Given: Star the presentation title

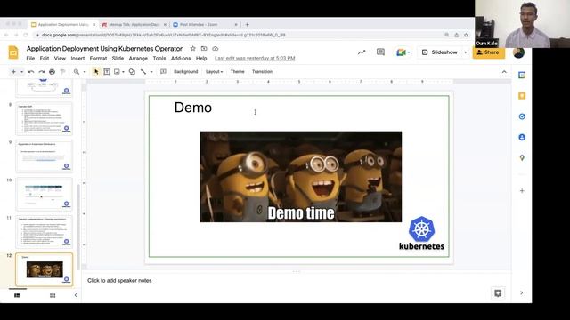Looking at the screenshot, I should (x=192, y=49).
